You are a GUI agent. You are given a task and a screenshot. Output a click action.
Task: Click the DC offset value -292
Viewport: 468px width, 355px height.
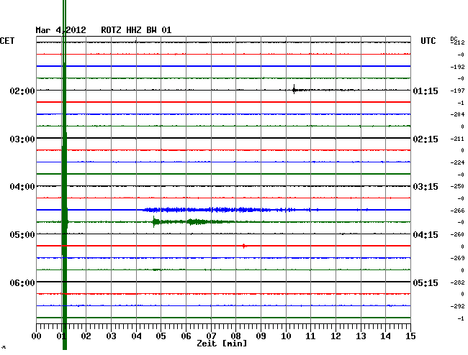(x=457, y=306)
